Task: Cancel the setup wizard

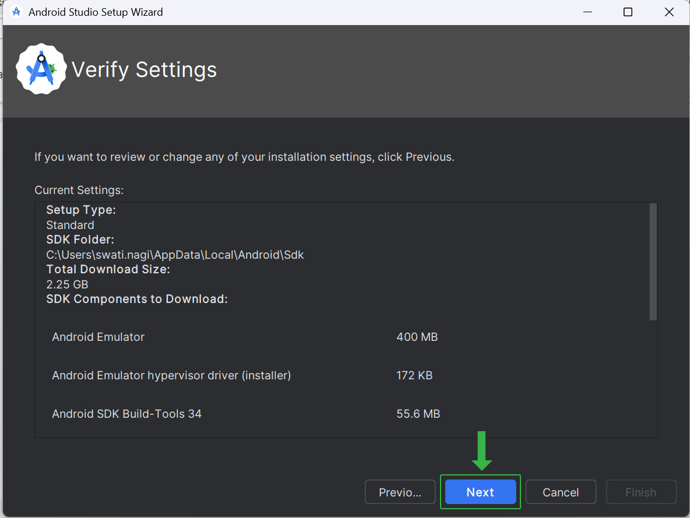Action: 561,492
